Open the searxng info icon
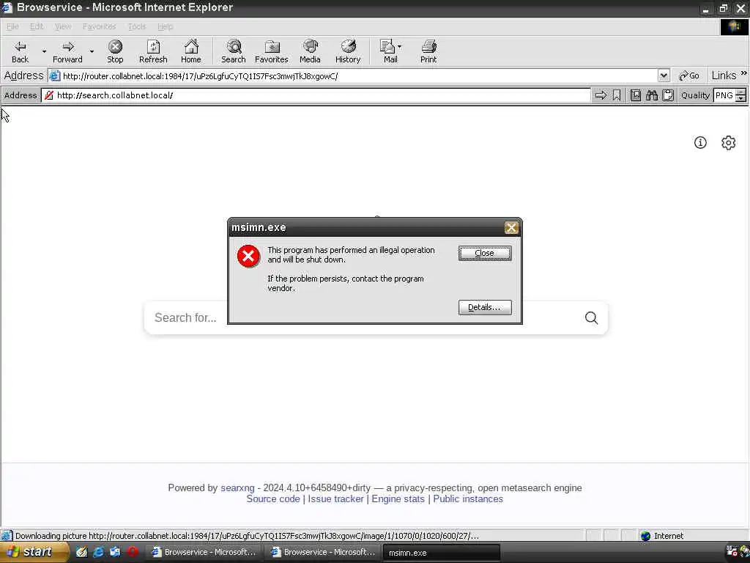The height and width of the screenshot is (563, 750). click(x=700, y=143)
